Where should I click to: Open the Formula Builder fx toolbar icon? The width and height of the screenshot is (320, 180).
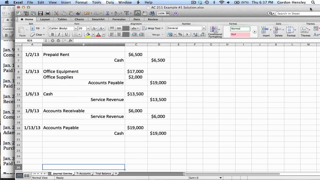137,13
